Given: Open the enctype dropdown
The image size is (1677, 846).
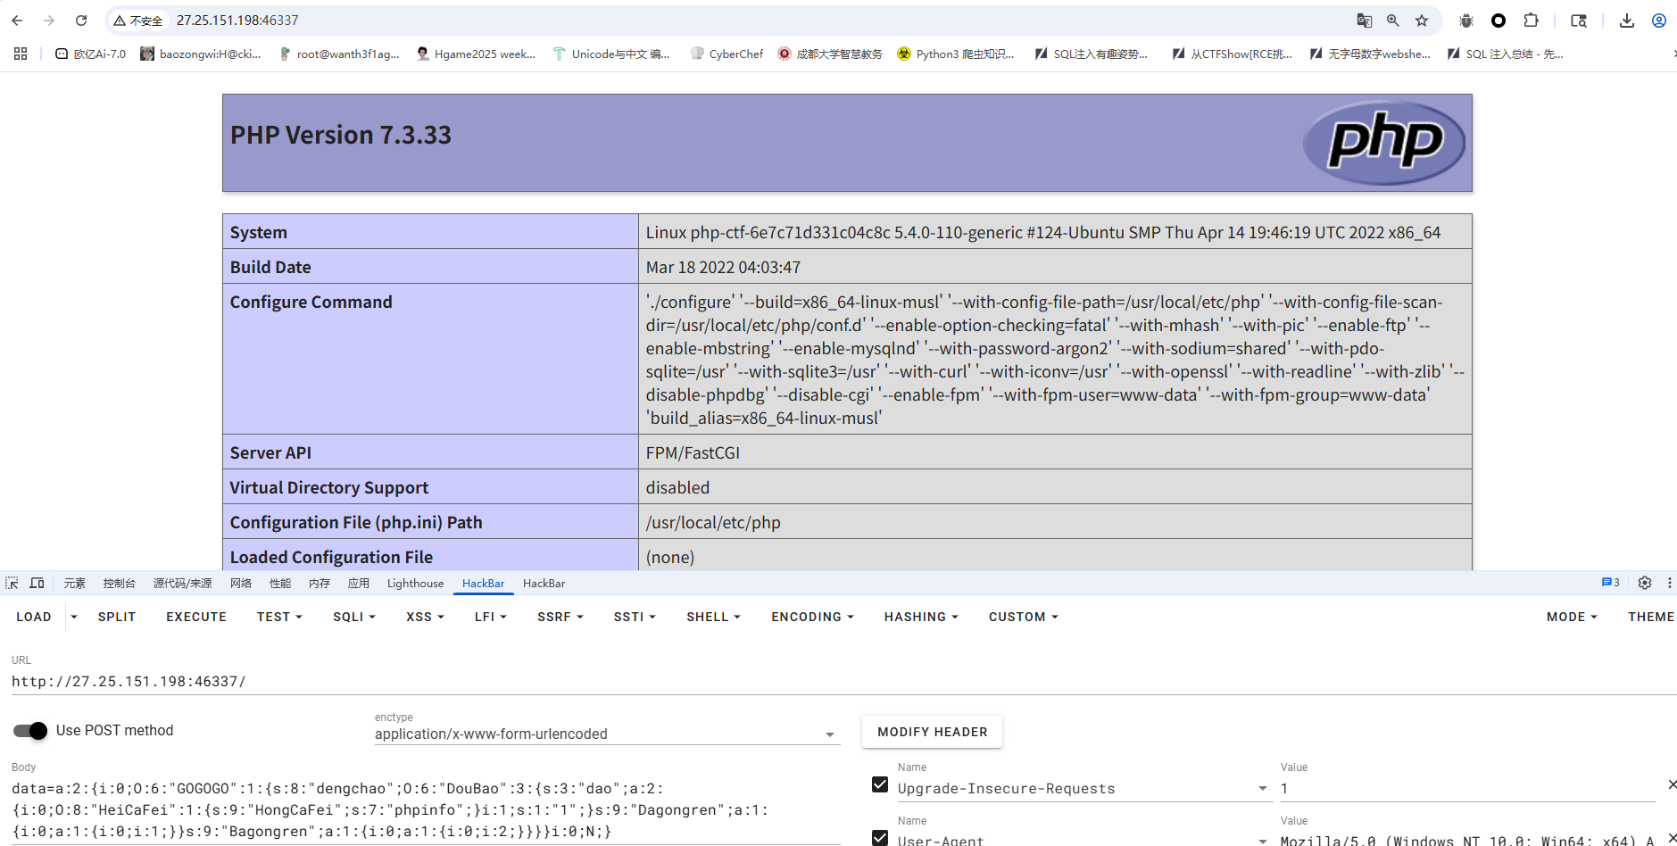Looking at the screenshot, I should click(x=606, y=734).
